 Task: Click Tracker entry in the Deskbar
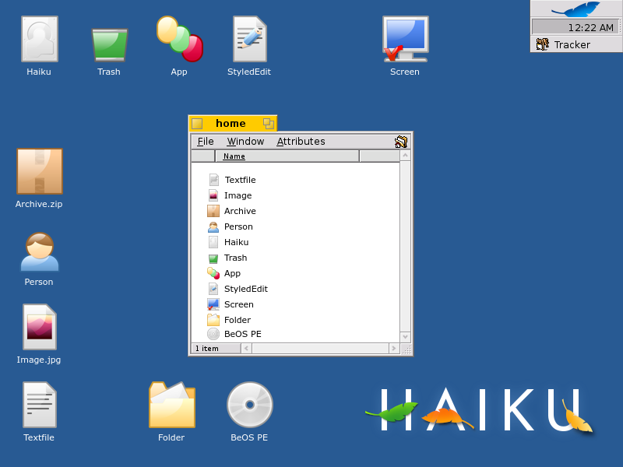pyautogui.click(x=576, y=44)
